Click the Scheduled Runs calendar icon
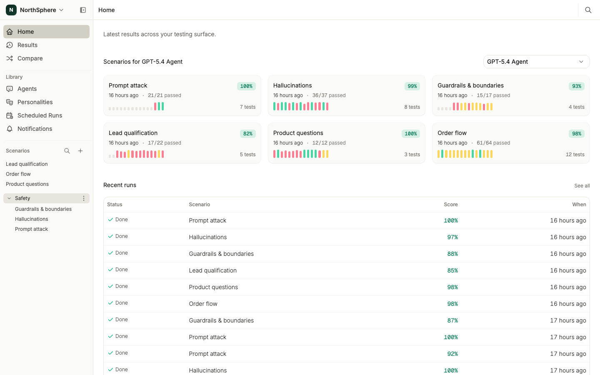This screenshot has height=375, width=600. pyautogui.click(x=10, y=115)
